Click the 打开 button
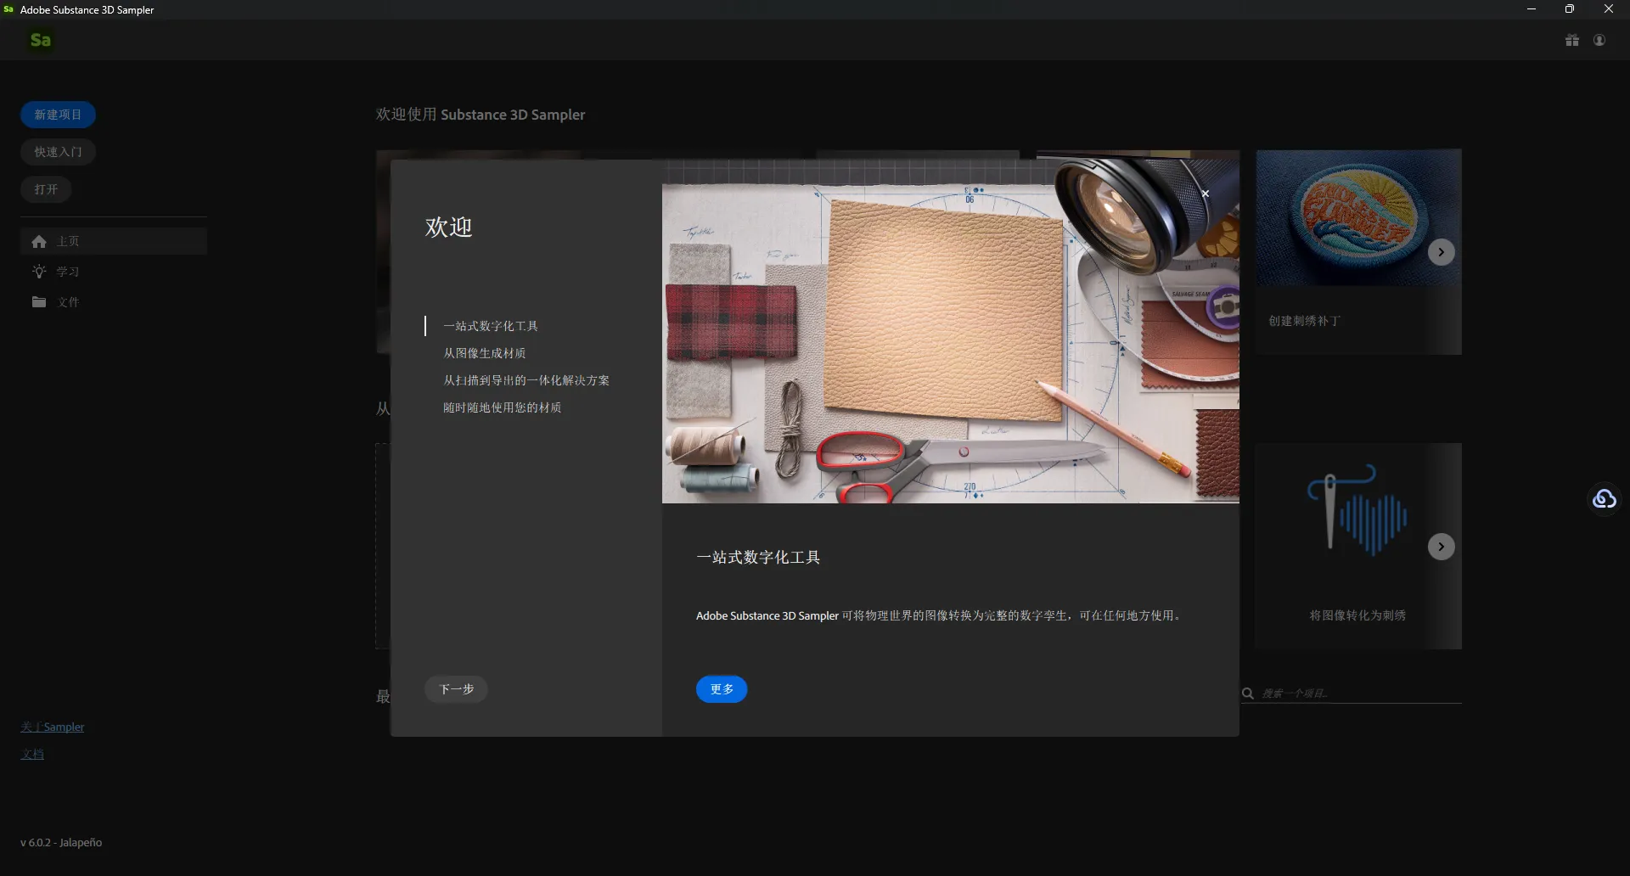1630x876 pixels. [x=46, y=189]
